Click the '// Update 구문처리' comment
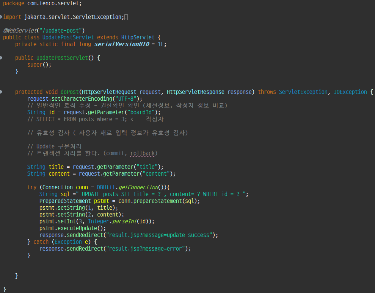 (x=55, y=146)
